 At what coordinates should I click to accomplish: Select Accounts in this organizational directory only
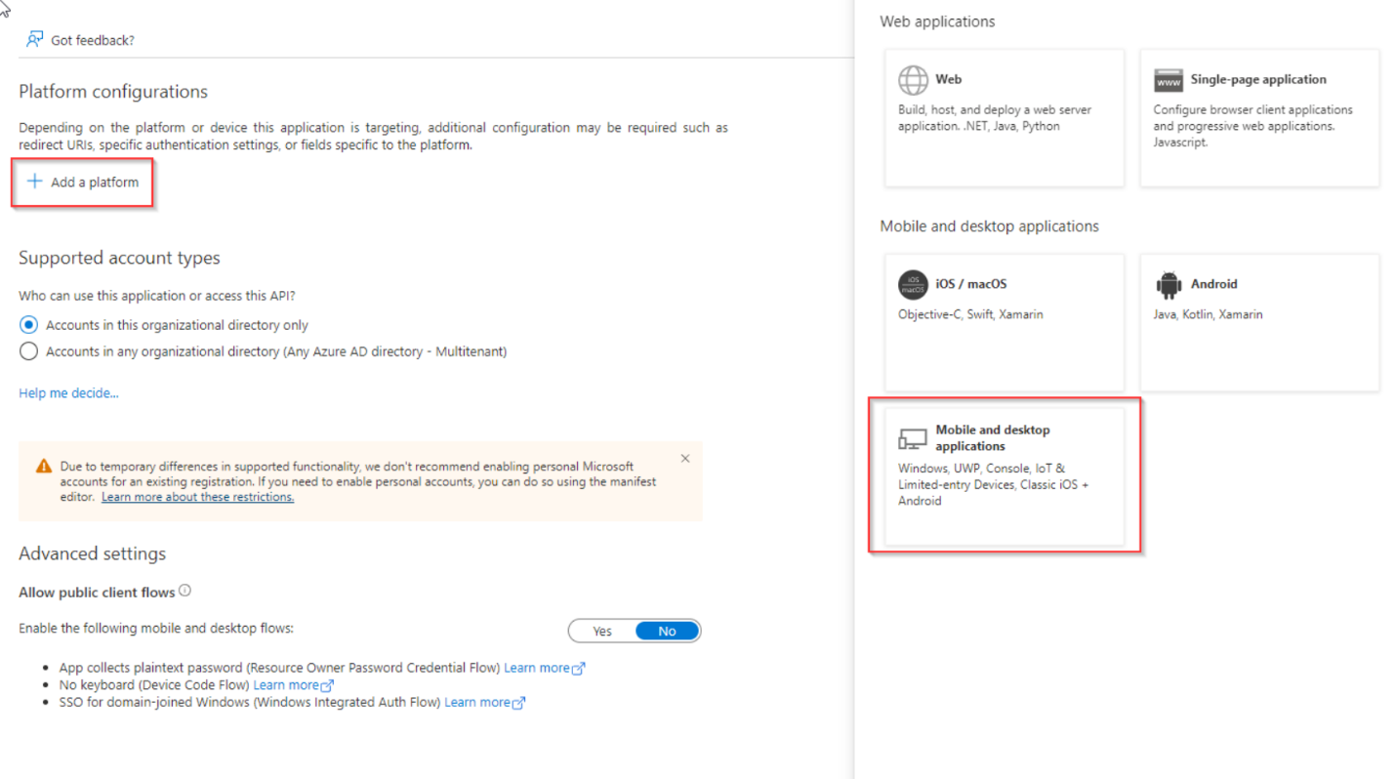pyautogui.click(x=29, y=325)
